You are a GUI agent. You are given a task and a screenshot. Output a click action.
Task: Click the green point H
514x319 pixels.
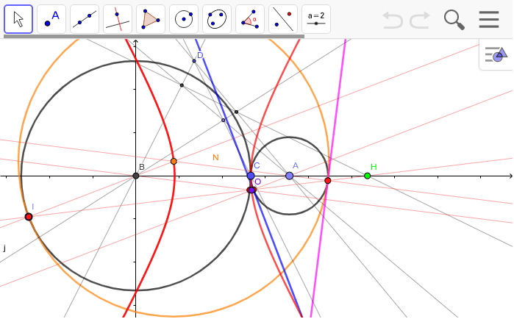click(x=368, y=176)
